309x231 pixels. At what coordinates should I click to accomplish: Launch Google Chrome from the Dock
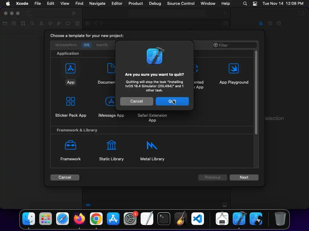(x=96, y=219)
